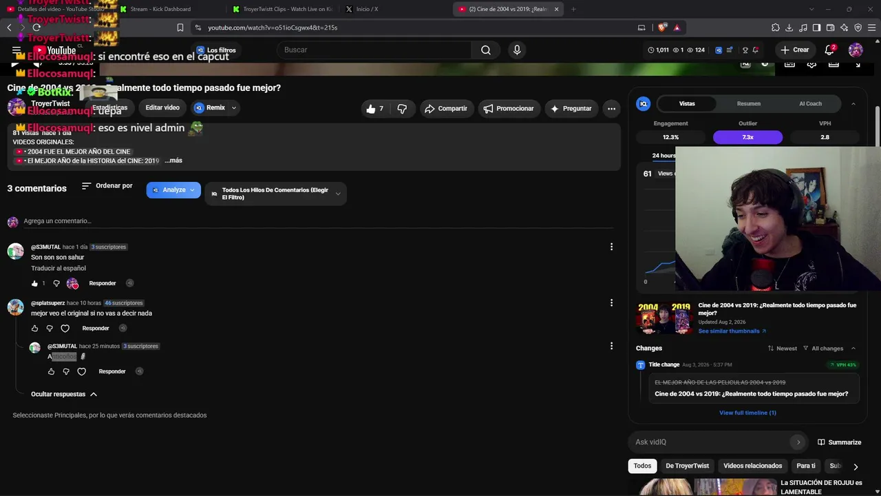The width and height of the screenshot is (881, 496).
Task: Focus the 'Agrega un comentario' field
Action: (318, 221)
